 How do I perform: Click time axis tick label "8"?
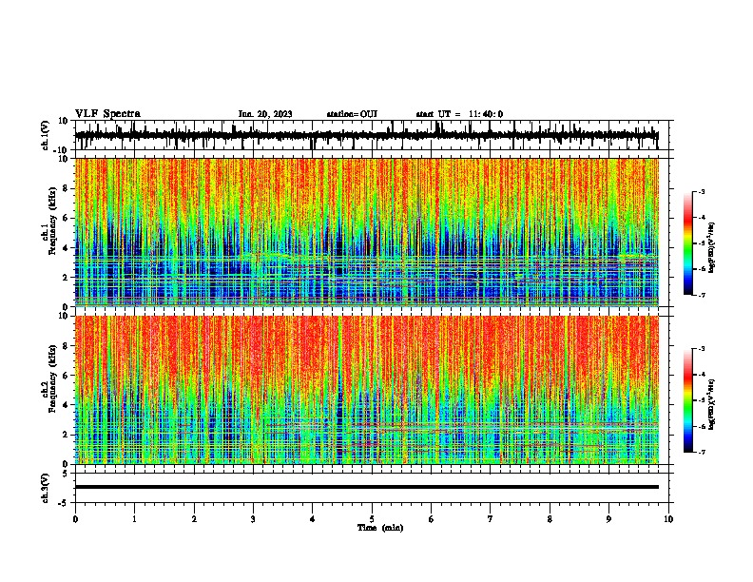pyautogui.click(x=550, y=519)
